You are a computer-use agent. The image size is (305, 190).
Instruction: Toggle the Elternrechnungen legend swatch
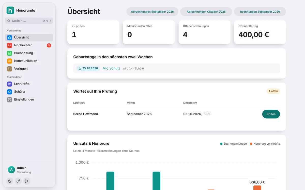pos(221,144)
